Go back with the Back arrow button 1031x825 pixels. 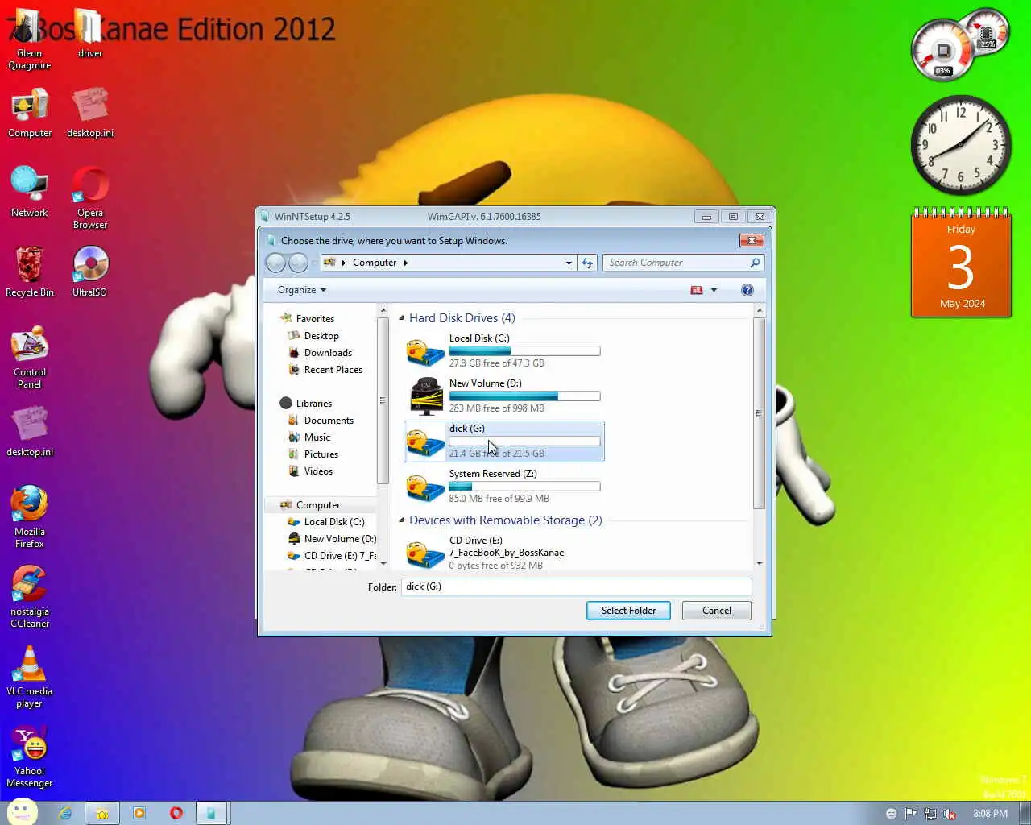pos(275,263)
